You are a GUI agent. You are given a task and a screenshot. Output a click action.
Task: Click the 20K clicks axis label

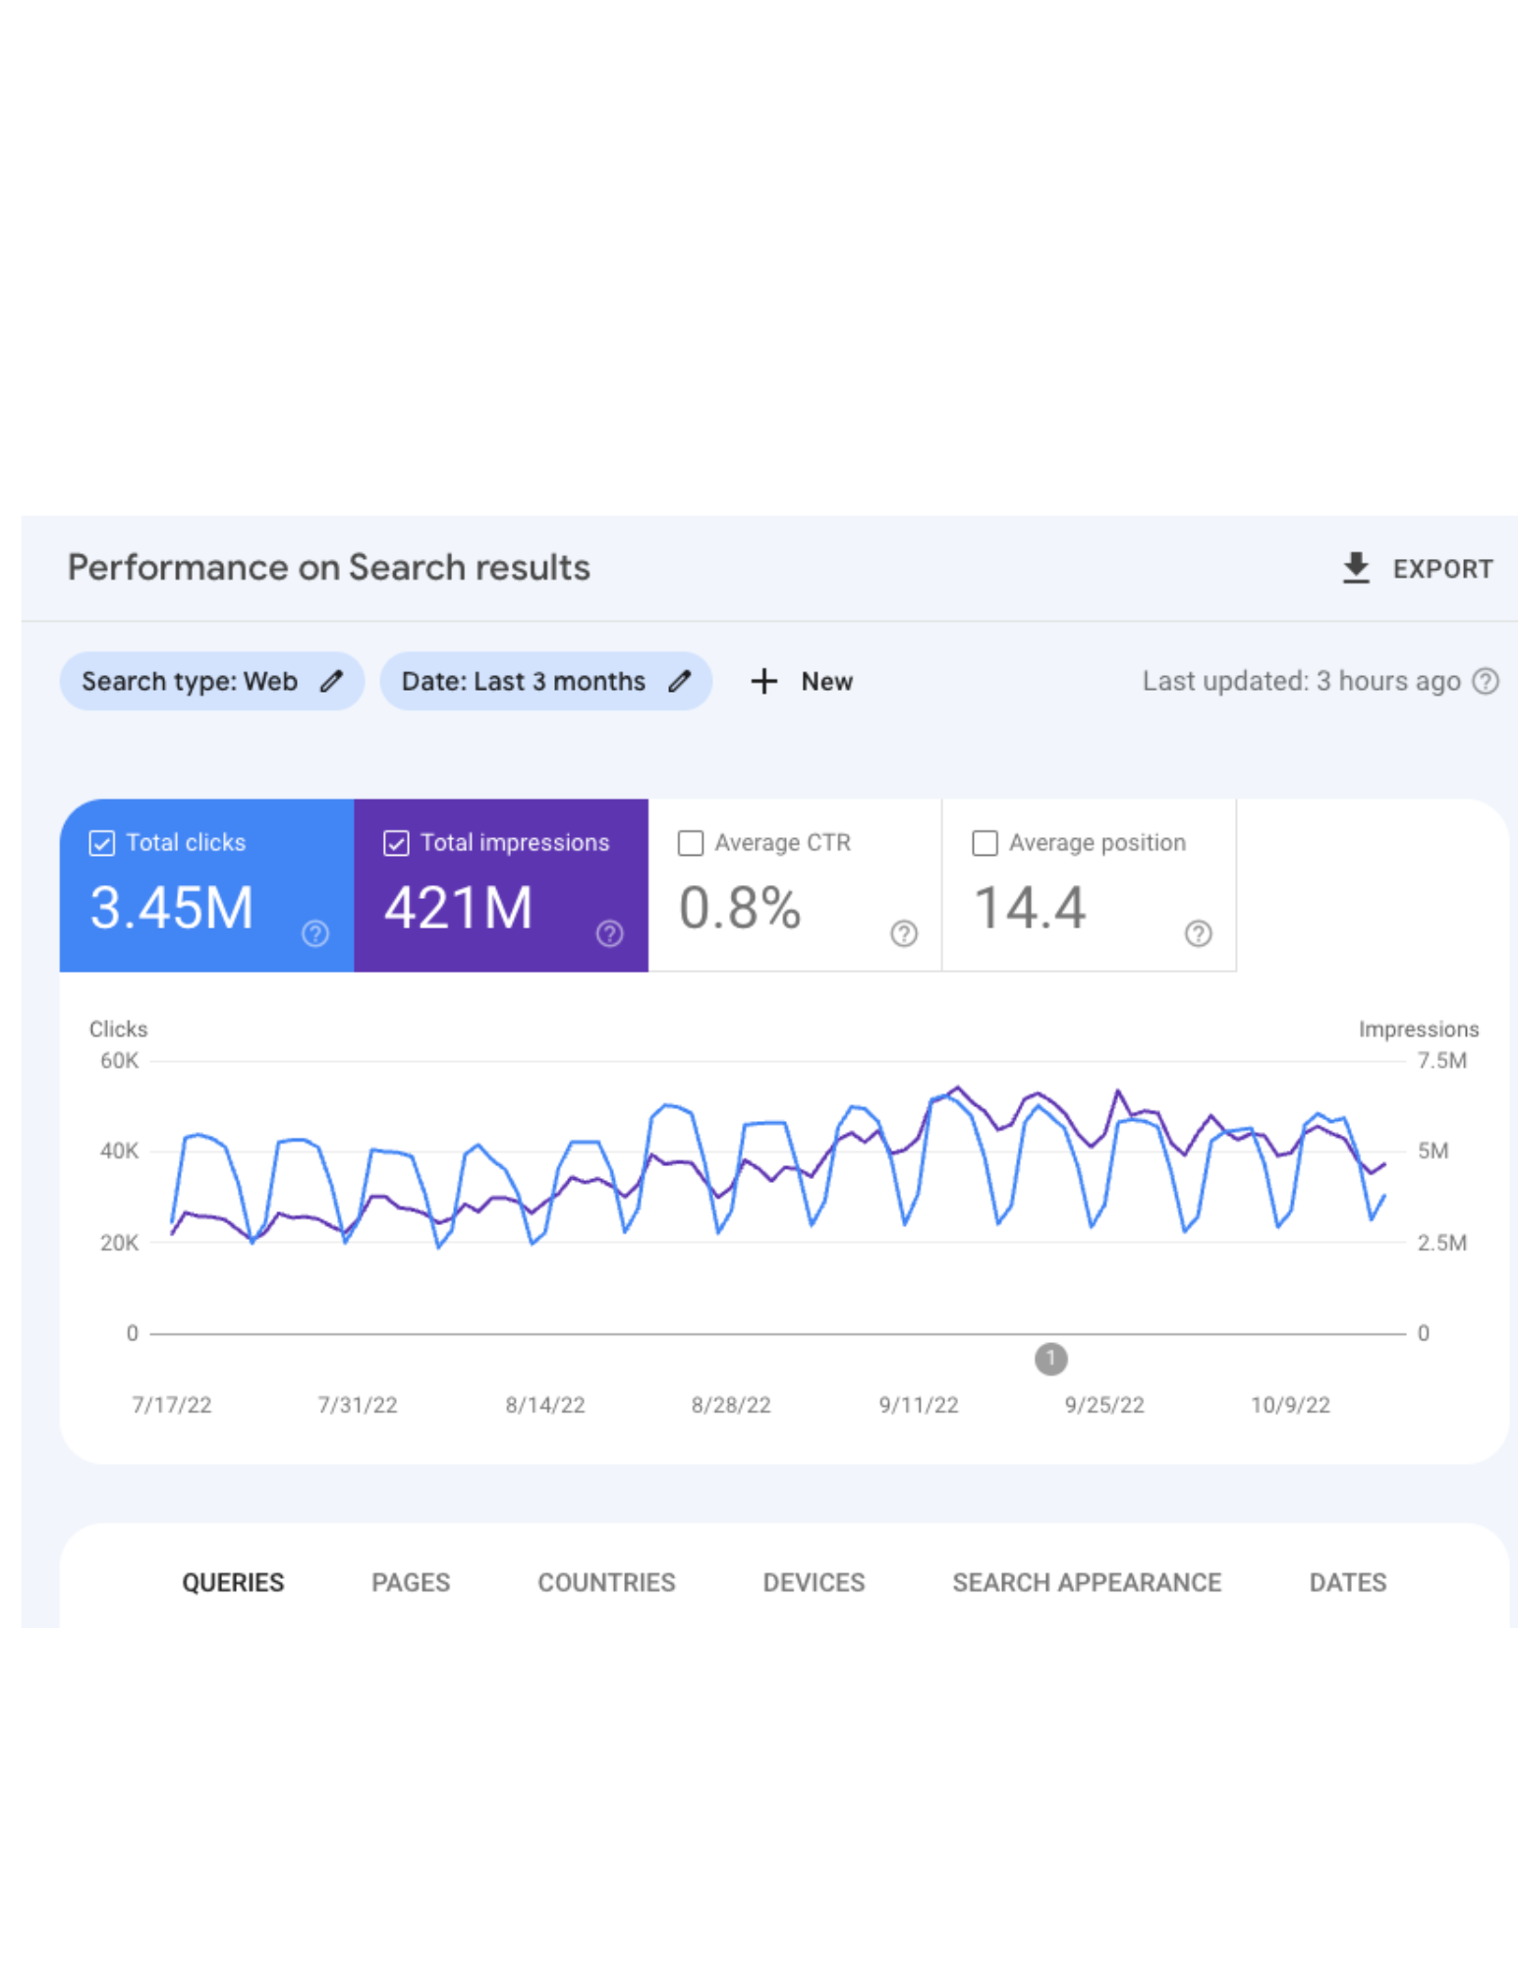pos(119,1242)
